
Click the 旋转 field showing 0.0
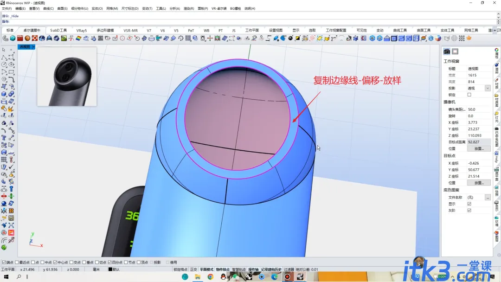click(x=478, y=116)
